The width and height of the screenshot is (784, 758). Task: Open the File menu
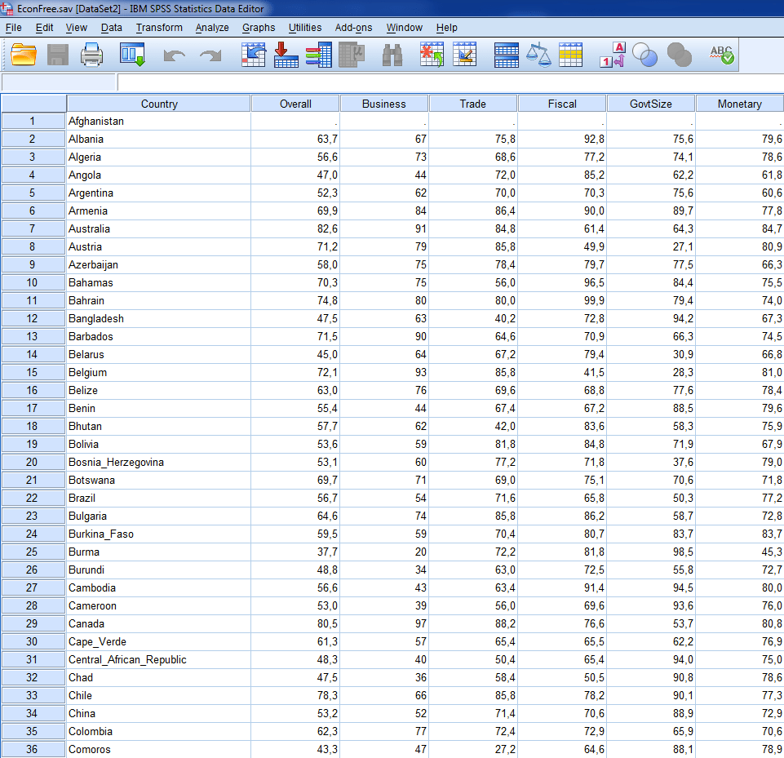[14, 28]
